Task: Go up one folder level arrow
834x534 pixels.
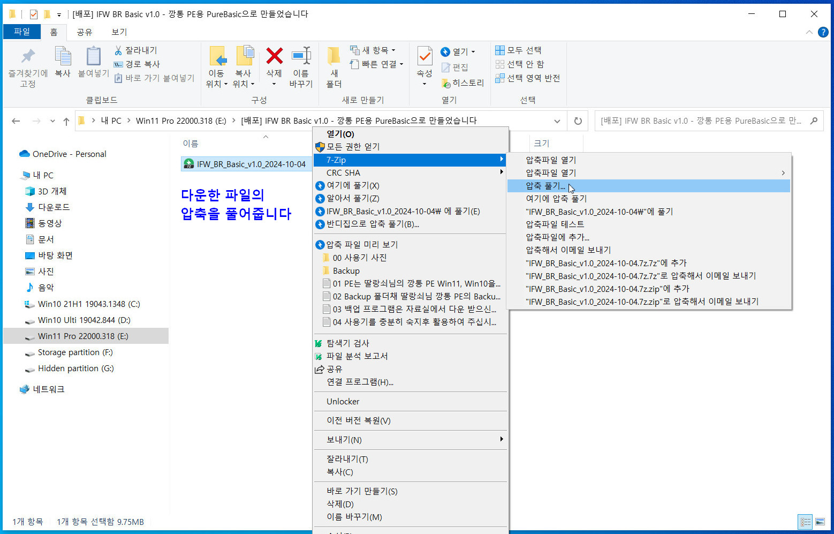Action: (66, 121)
